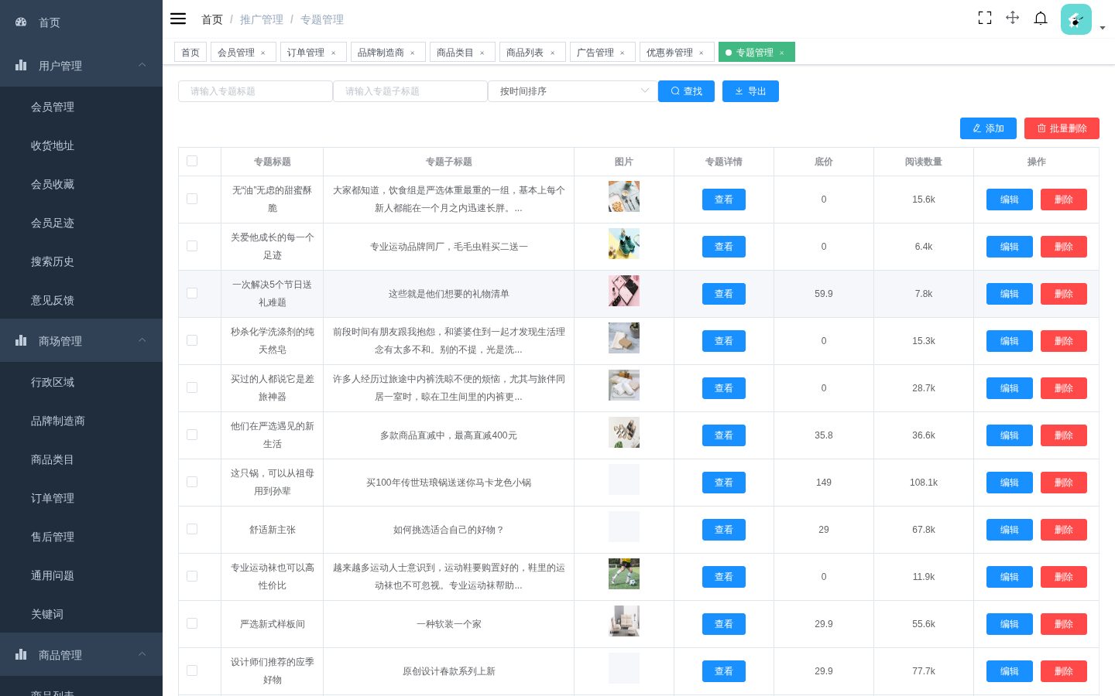Check the 秒杀化学洗涤剂的纯天然皂 row

click(192, 340)
